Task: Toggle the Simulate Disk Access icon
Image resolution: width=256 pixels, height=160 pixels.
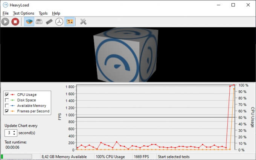Action: click(59, 22)
